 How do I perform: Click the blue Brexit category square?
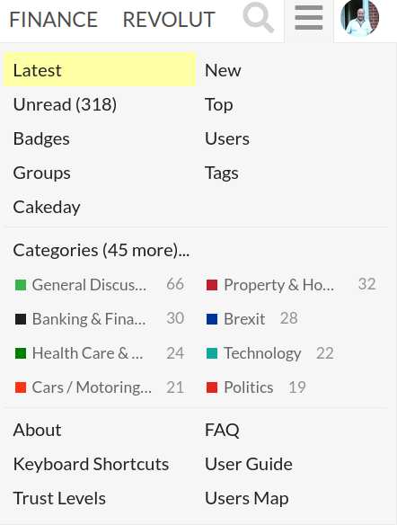coord(212,319)
